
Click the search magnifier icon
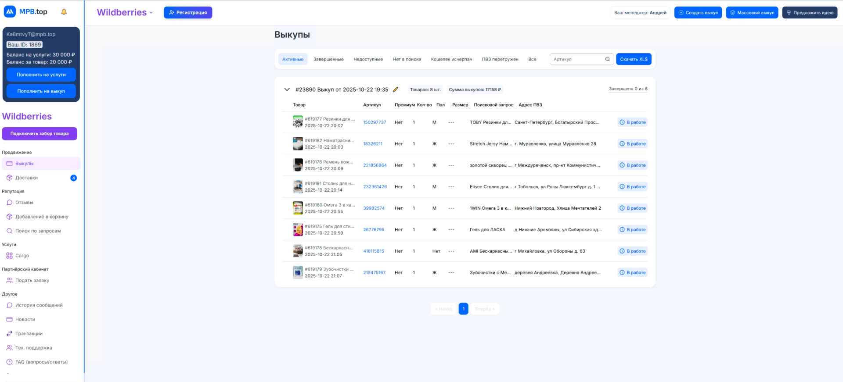(608, 59)
